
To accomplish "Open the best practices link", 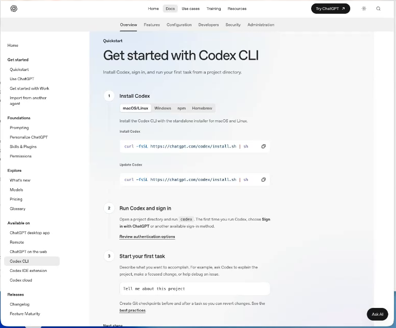I will pyautogui.click(x=133, y=311).
